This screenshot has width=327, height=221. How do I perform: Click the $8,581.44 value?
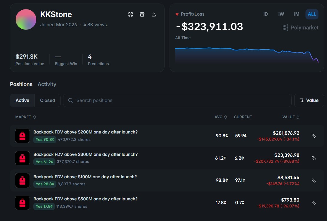pyautogui.click(x=288, y=178)
